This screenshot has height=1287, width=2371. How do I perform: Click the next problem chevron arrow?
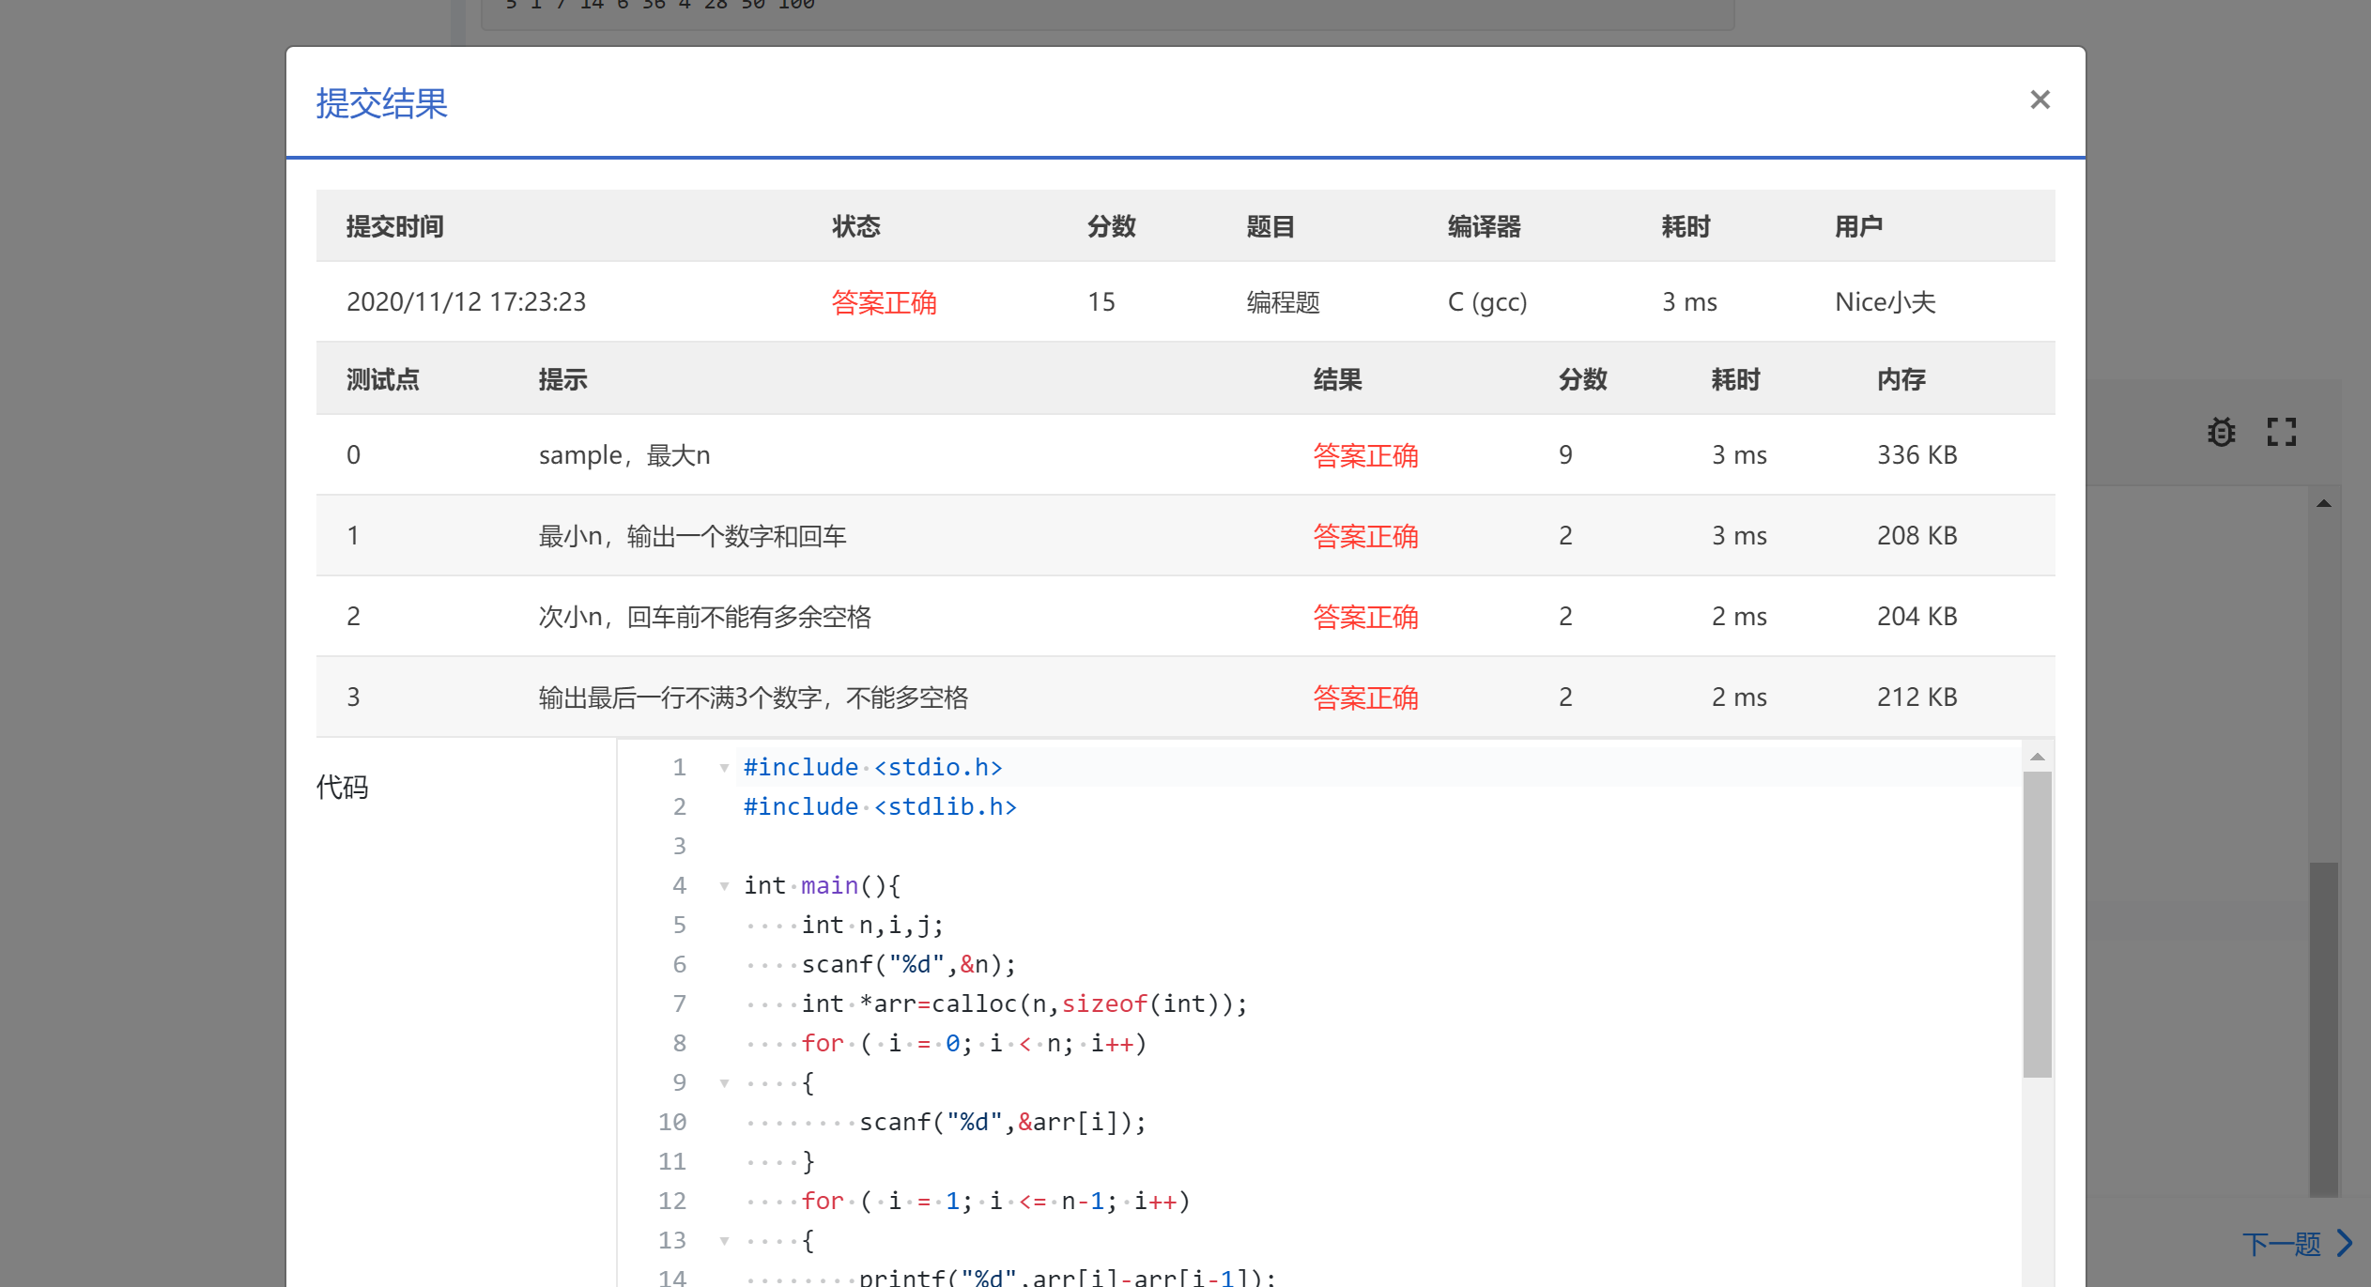point(2346,1243)
